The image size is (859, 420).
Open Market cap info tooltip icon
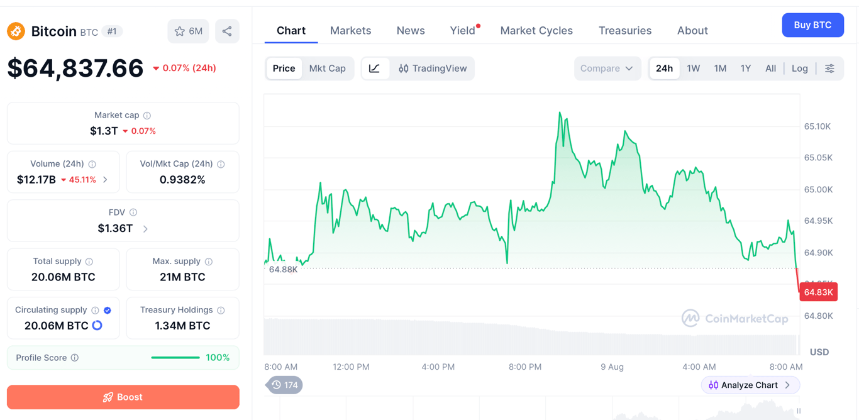pos(147,116)
